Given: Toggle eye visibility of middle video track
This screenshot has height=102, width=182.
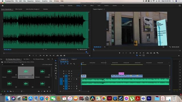Looking at the screenshot, I should (x=71, y=73).
